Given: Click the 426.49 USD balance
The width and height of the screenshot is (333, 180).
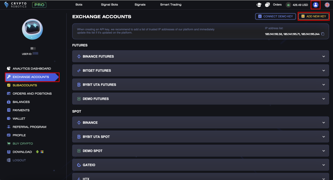Looking at the screenshot, I should pyautogui.click(x=300, y=5).
